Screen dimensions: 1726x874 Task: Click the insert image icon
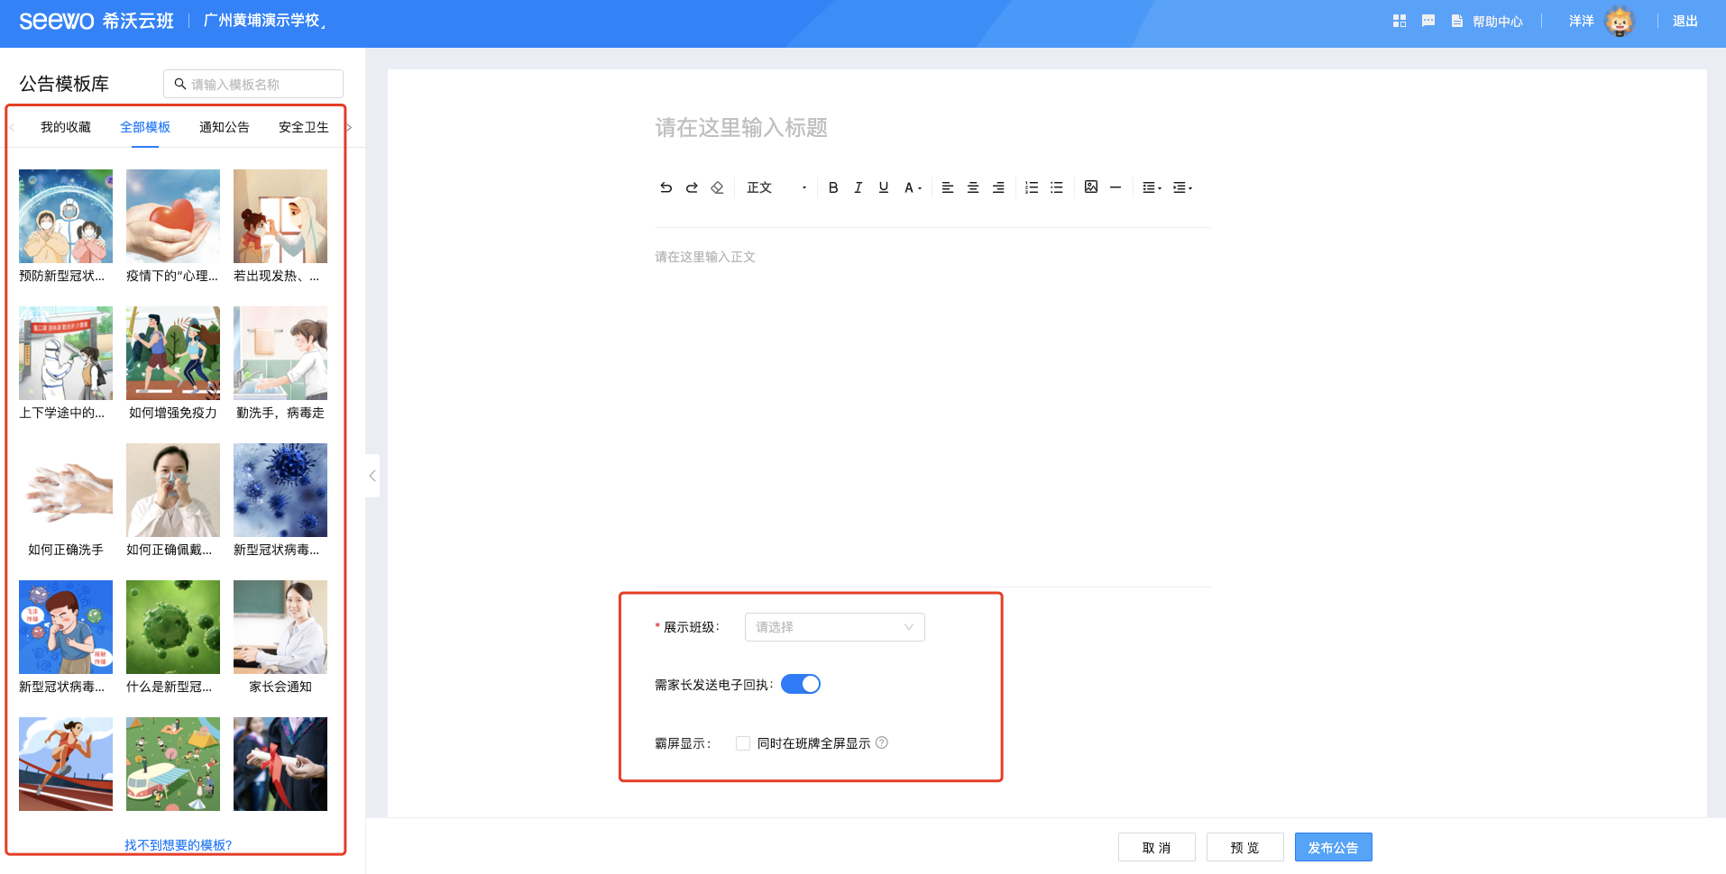pos(1091,187)
